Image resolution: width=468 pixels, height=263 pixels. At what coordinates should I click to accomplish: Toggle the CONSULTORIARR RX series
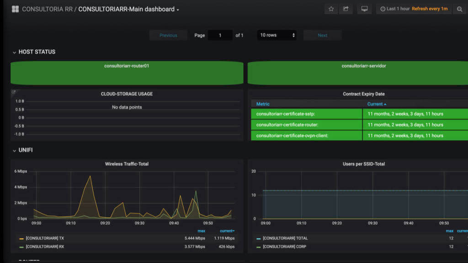tap(45, 247)
